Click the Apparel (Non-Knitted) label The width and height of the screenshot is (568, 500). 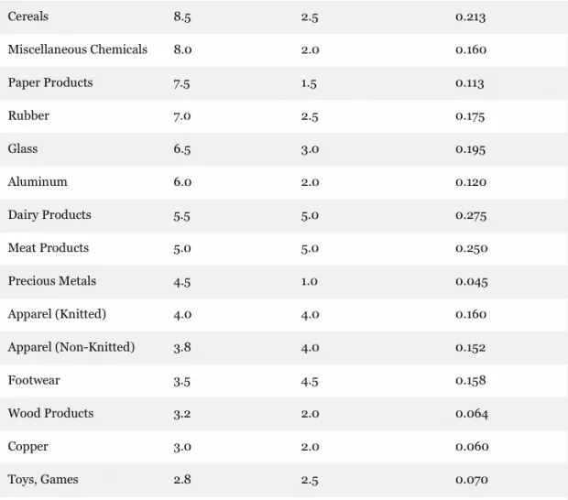pos(71,347)
